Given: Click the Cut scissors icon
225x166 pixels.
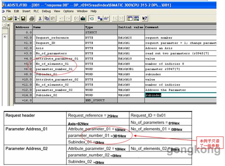Looking at the screenshot, I should tap(40, 19).
